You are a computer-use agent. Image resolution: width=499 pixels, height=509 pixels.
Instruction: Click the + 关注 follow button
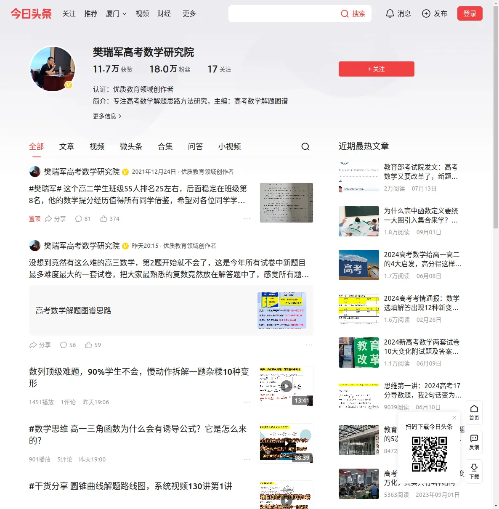377,69
